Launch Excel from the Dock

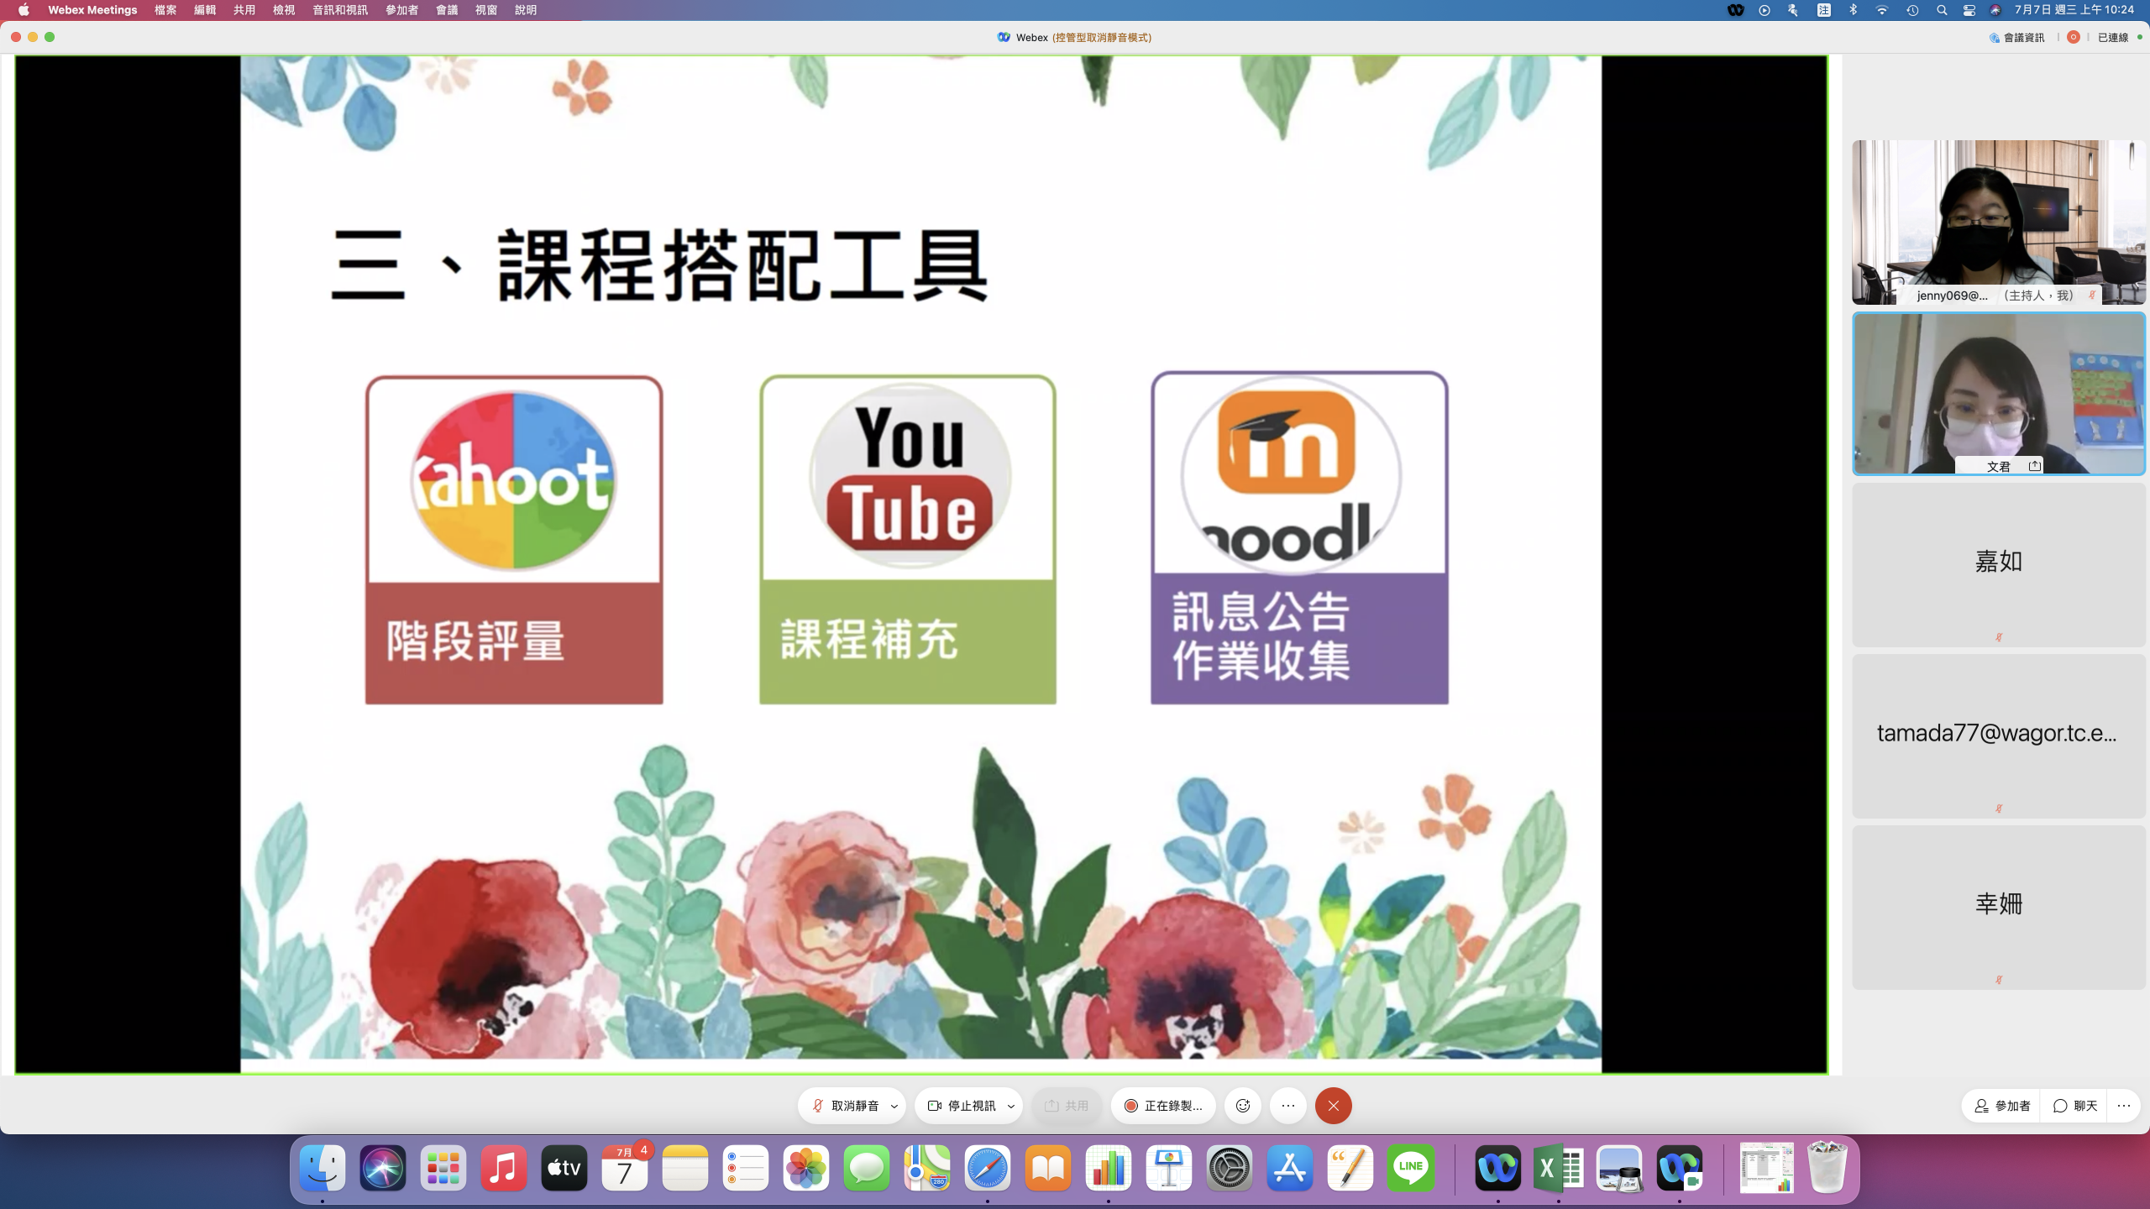pos(1558,1168)
